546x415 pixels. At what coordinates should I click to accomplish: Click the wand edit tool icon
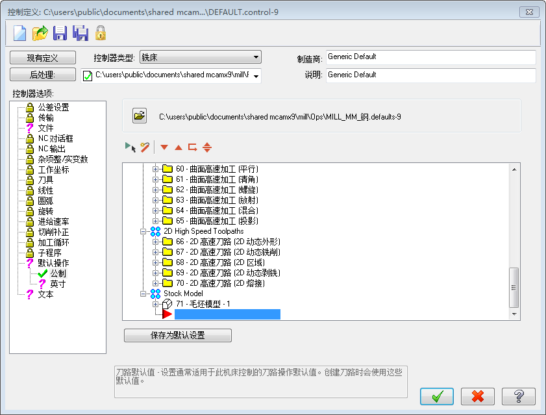pyautogui.click(x=145, y=147)
